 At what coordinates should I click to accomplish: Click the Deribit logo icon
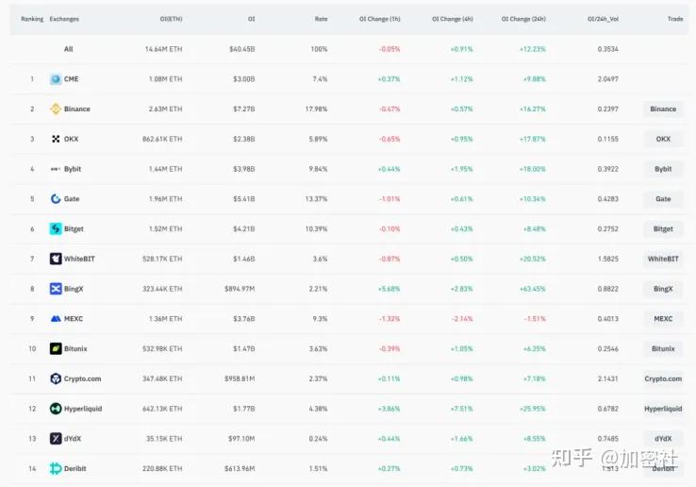click(x=56, y=468)
